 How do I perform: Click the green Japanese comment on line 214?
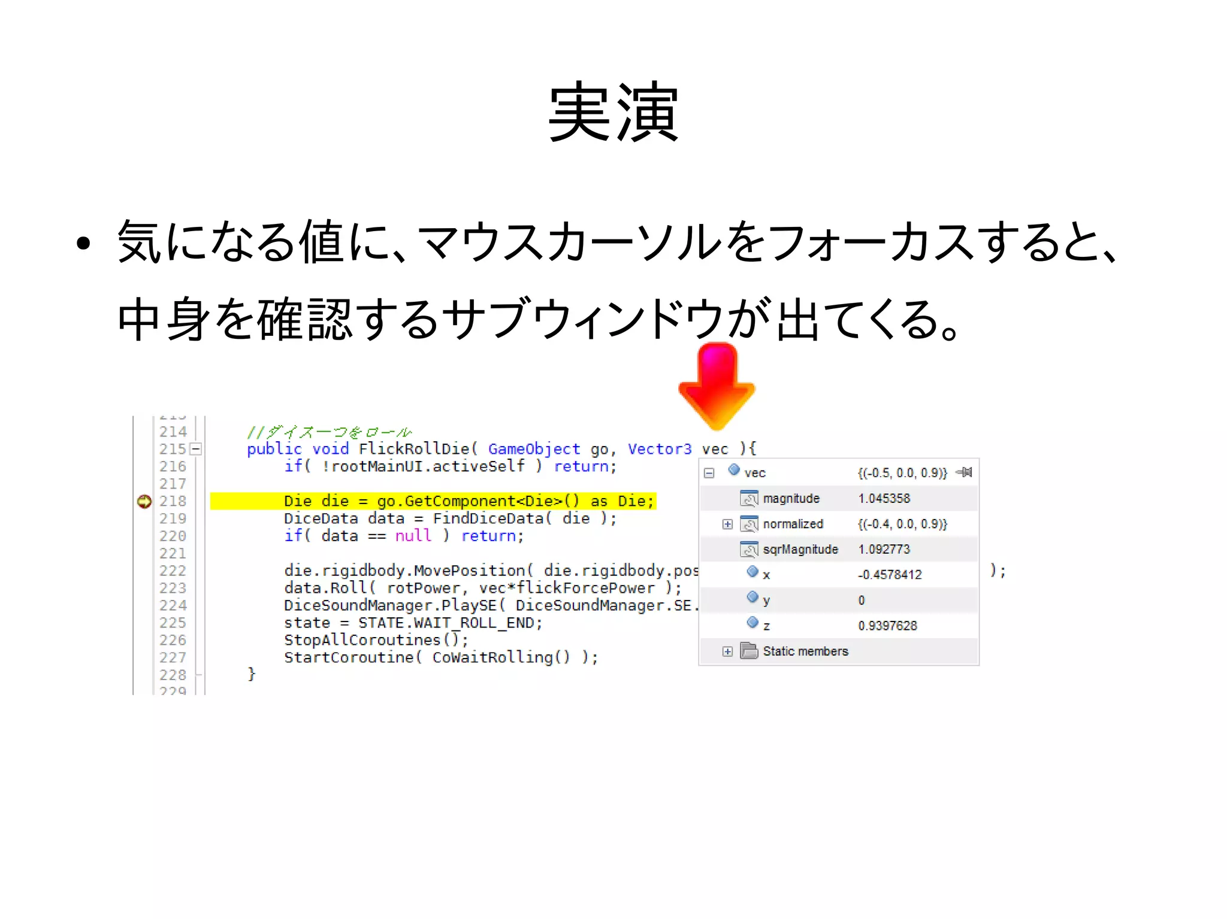tap(330, 432)
